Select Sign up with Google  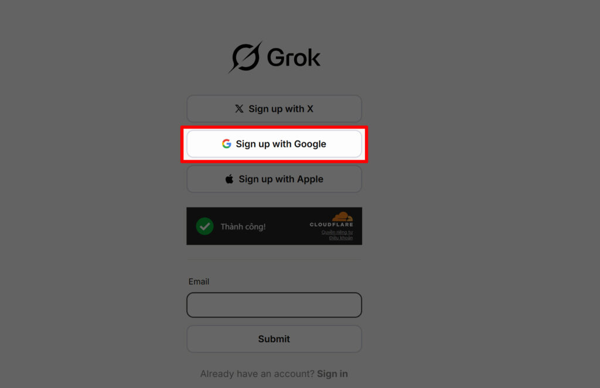point(274,144)
